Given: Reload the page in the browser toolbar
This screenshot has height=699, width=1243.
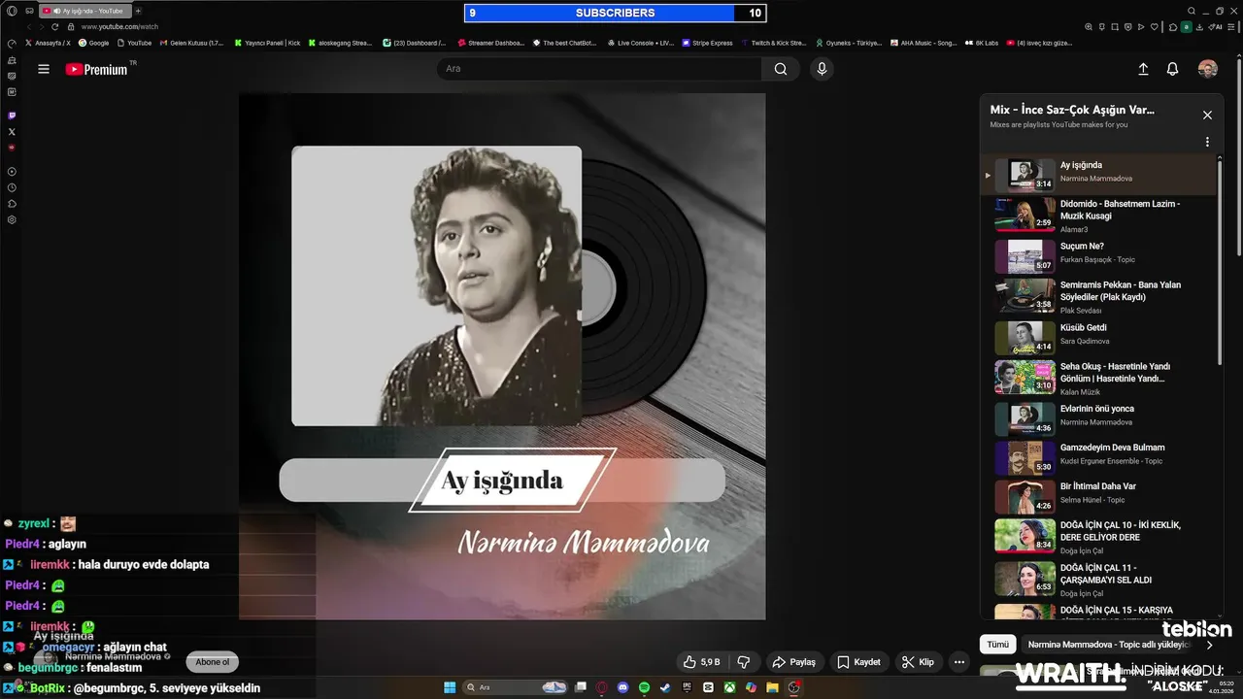Looking at the screenshot, I should pyautogui.click(x=54, y=27).
